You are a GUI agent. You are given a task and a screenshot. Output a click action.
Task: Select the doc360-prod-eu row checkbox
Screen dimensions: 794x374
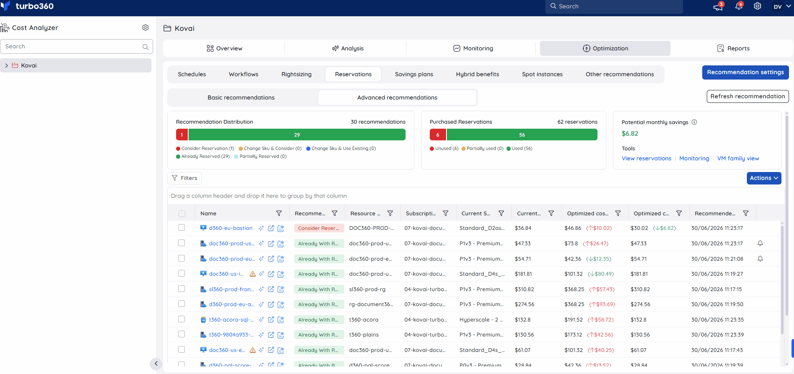[x=181, y=258]
